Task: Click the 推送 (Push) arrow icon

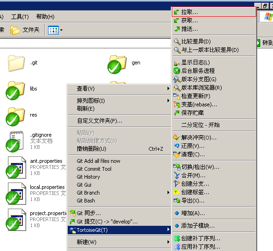Action: (177, 29)
